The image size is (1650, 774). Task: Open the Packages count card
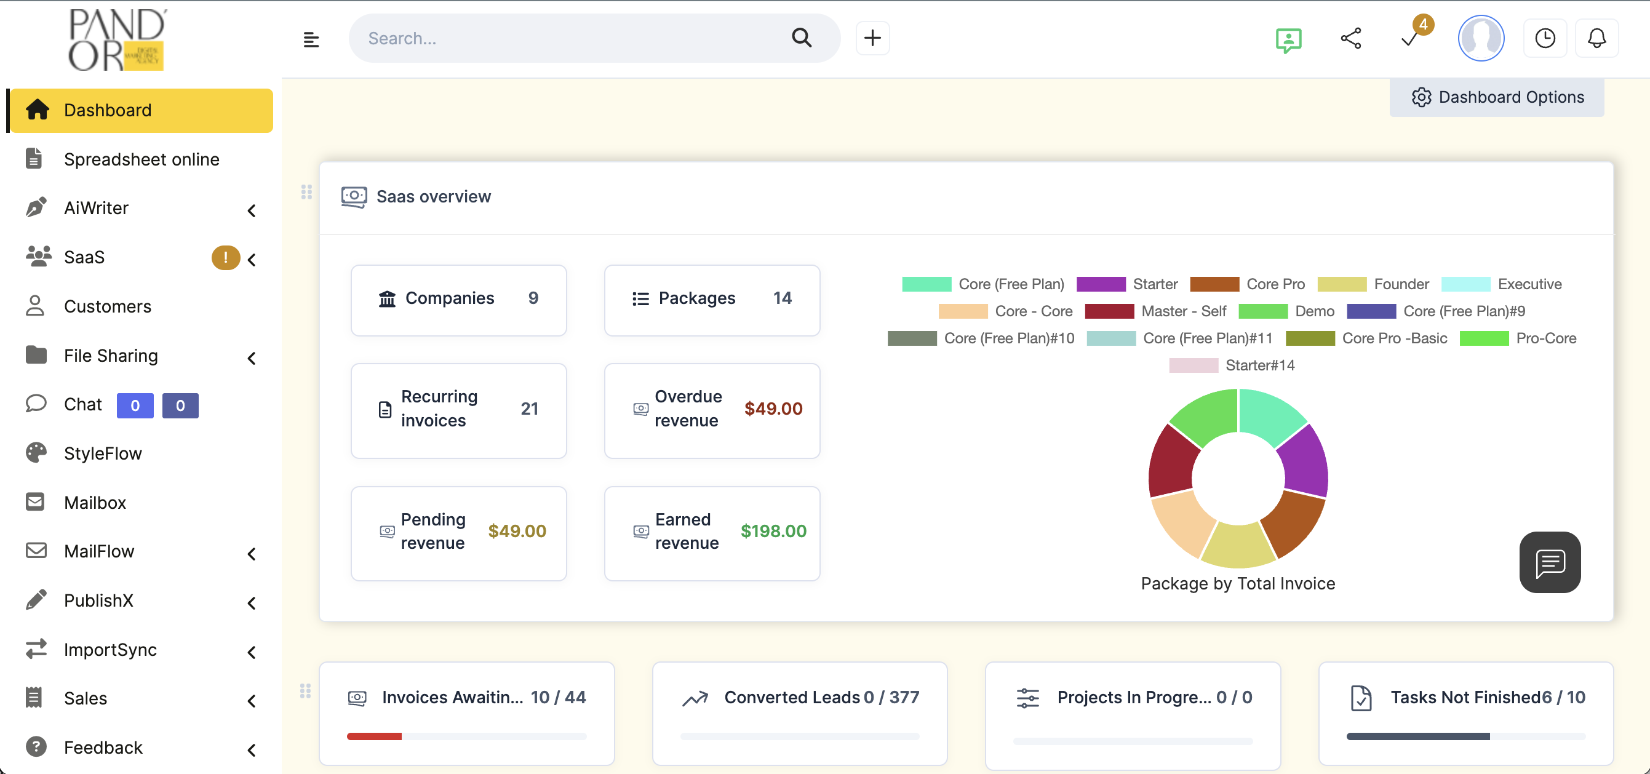pyautogui.click(x=712, y=300)
